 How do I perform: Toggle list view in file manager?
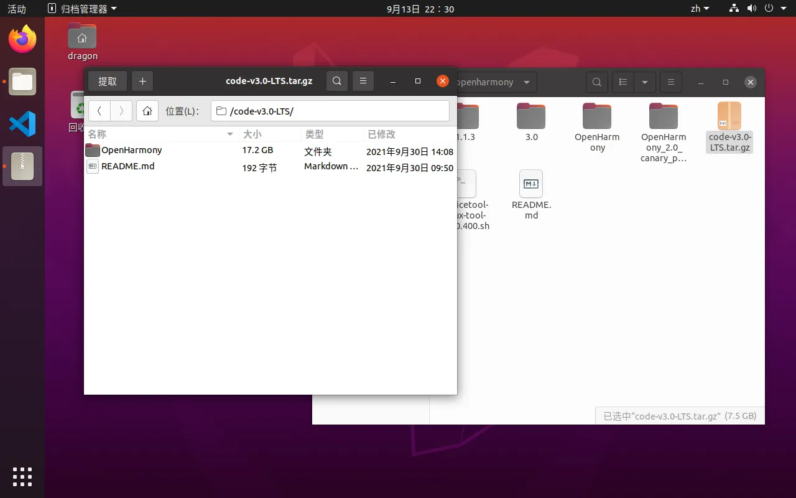pyautogui.click(x=623, y=82)
